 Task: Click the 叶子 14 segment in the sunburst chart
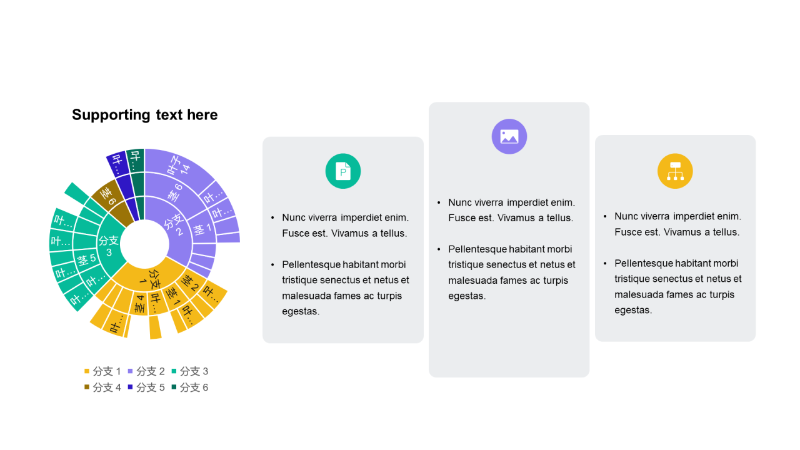coord(177,166)
